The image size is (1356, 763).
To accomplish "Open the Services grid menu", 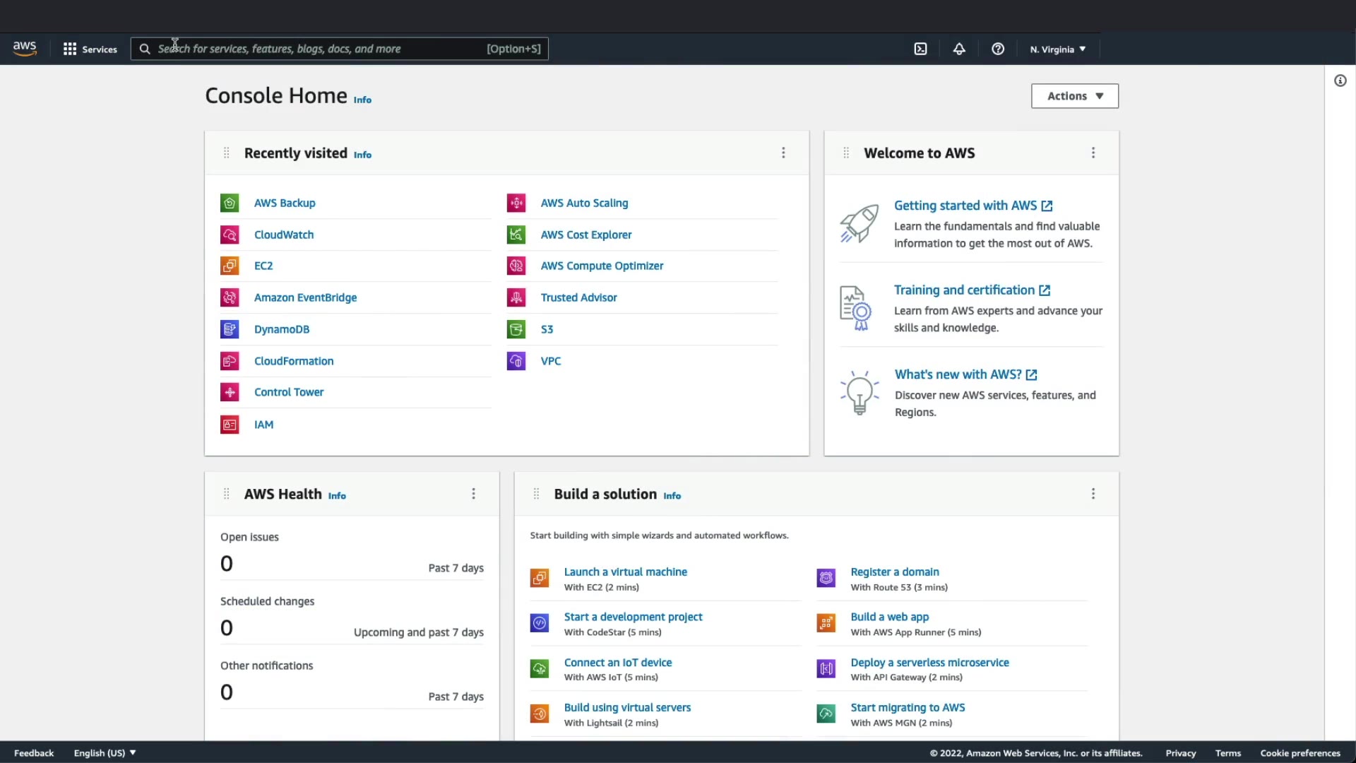I will point(90,49).
